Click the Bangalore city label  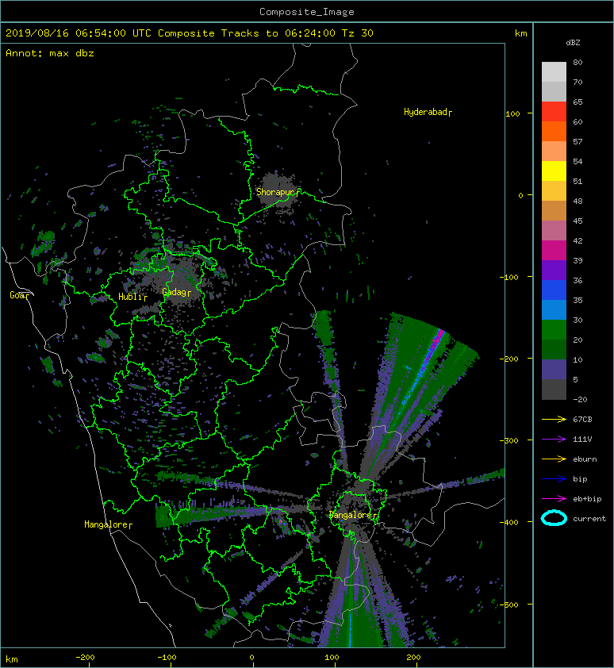pos(353,515)
